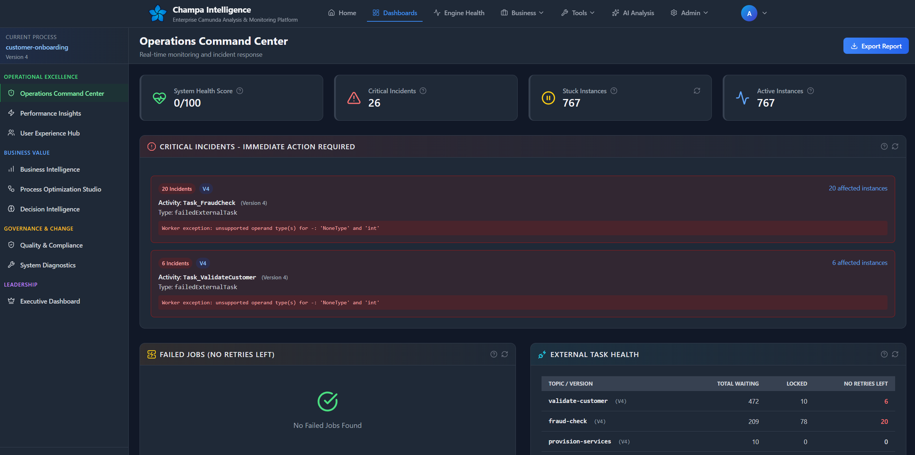Click help icon beside Active Instances label

click(811, 91)
